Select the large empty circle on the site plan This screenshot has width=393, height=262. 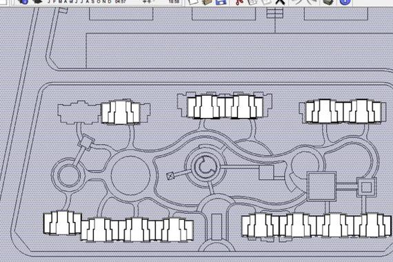tap(130, 176)
